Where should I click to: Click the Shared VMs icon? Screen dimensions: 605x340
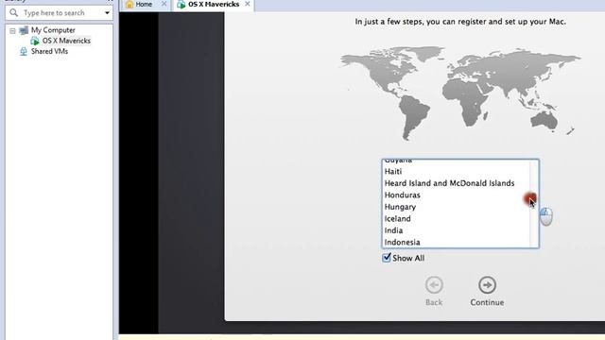(x=24, y=51)
